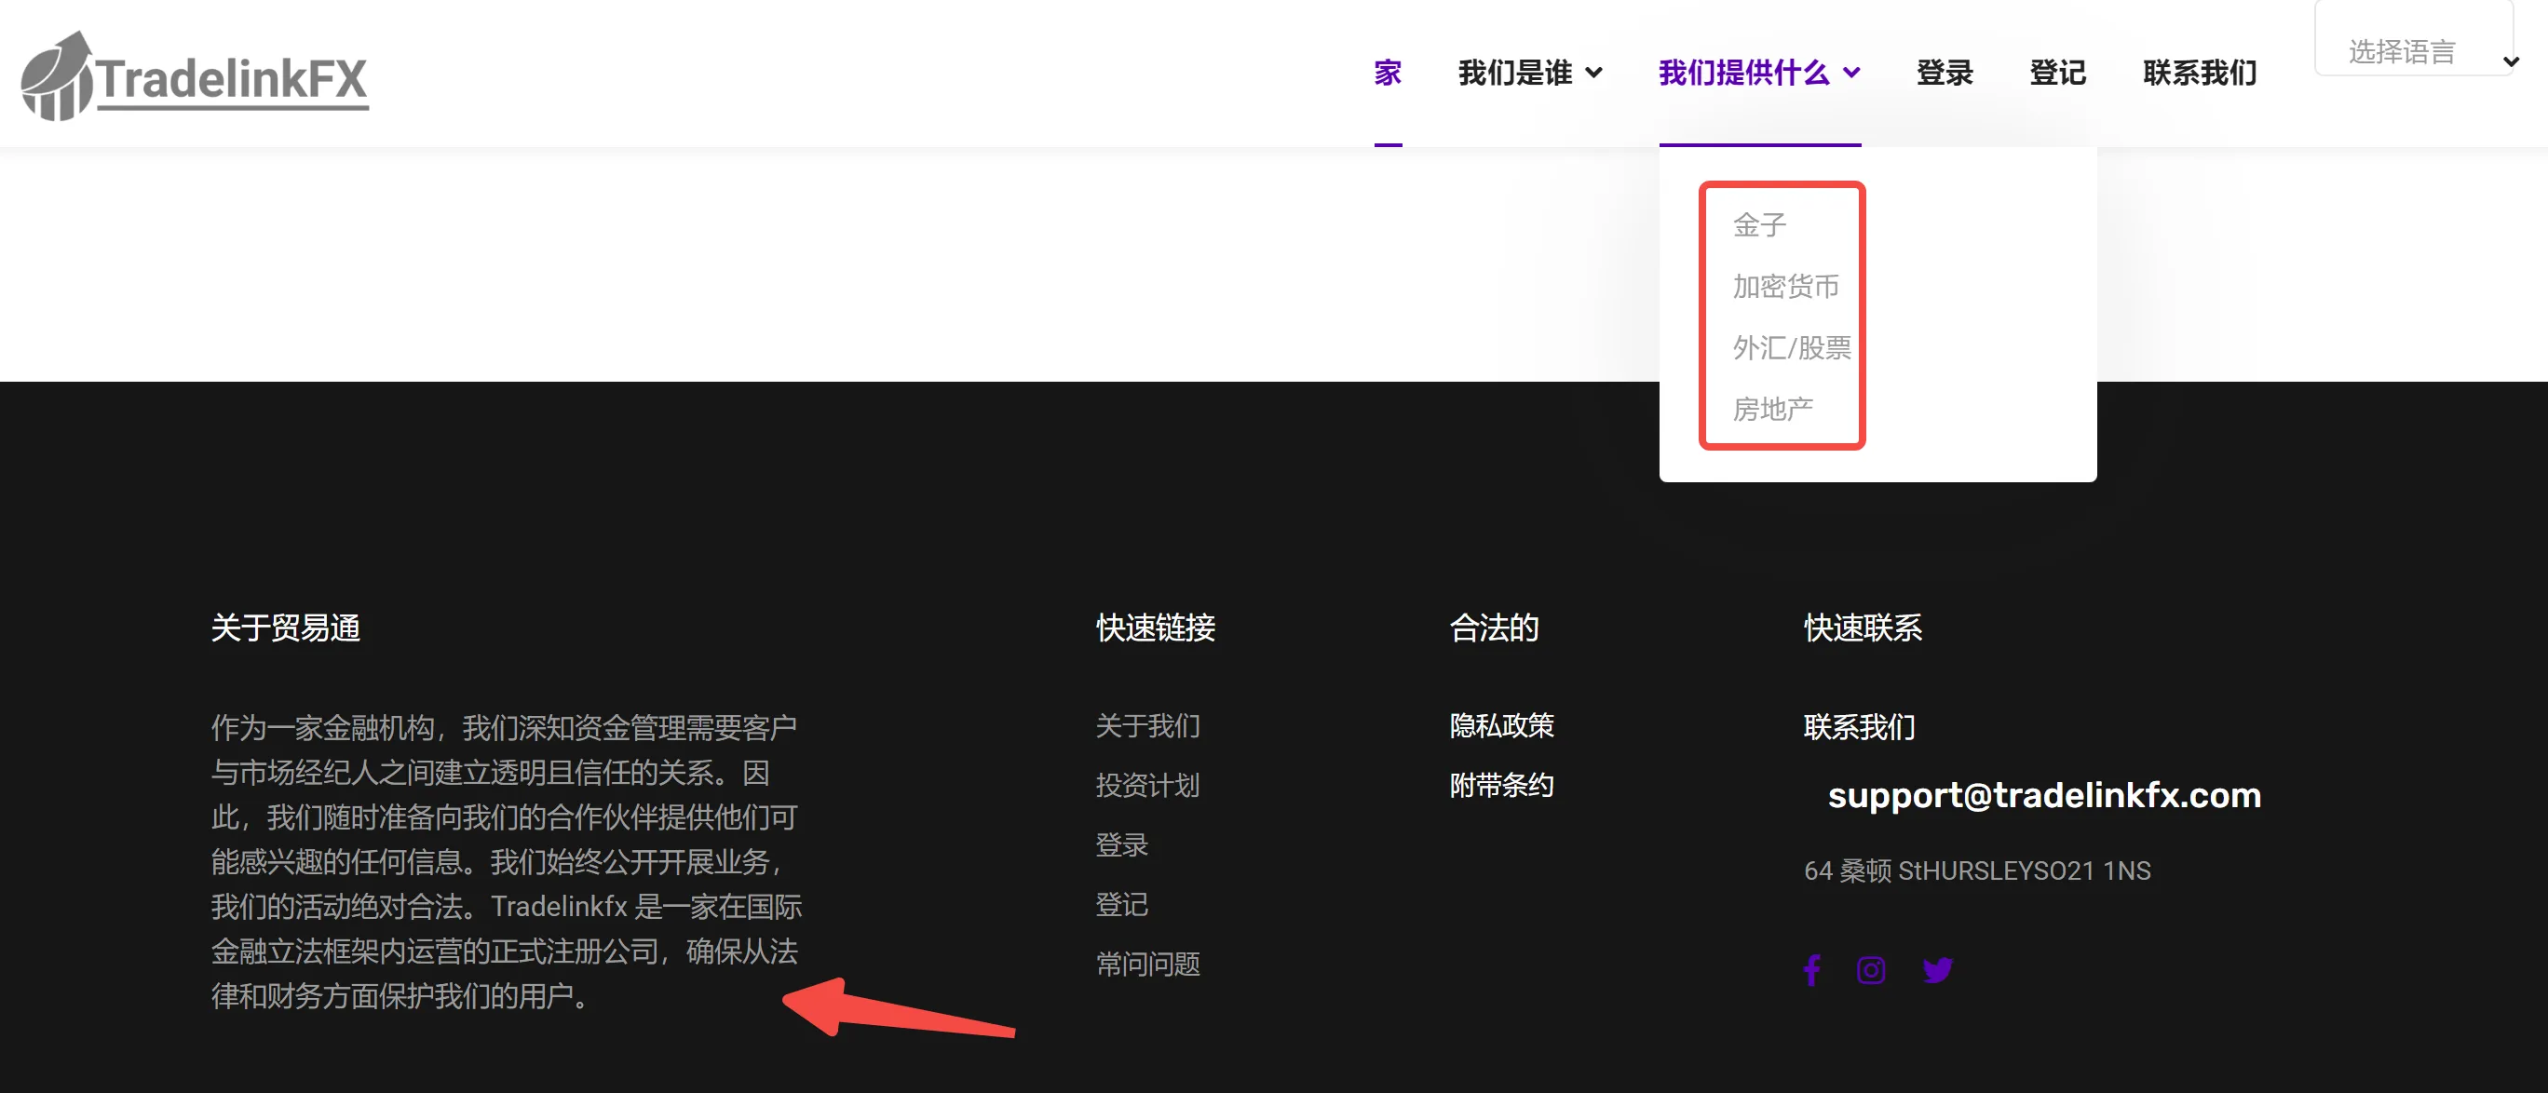
Task: Open the Facebook page icon
Action: pyautogui.click(x=1812, y=969)
